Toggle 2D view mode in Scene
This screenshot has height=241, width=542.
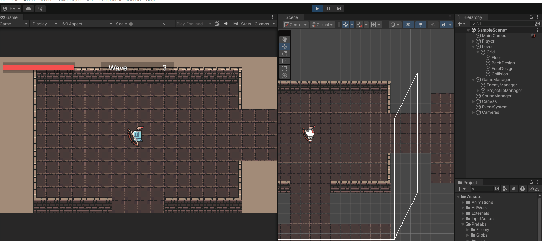[x=408, y=25]
